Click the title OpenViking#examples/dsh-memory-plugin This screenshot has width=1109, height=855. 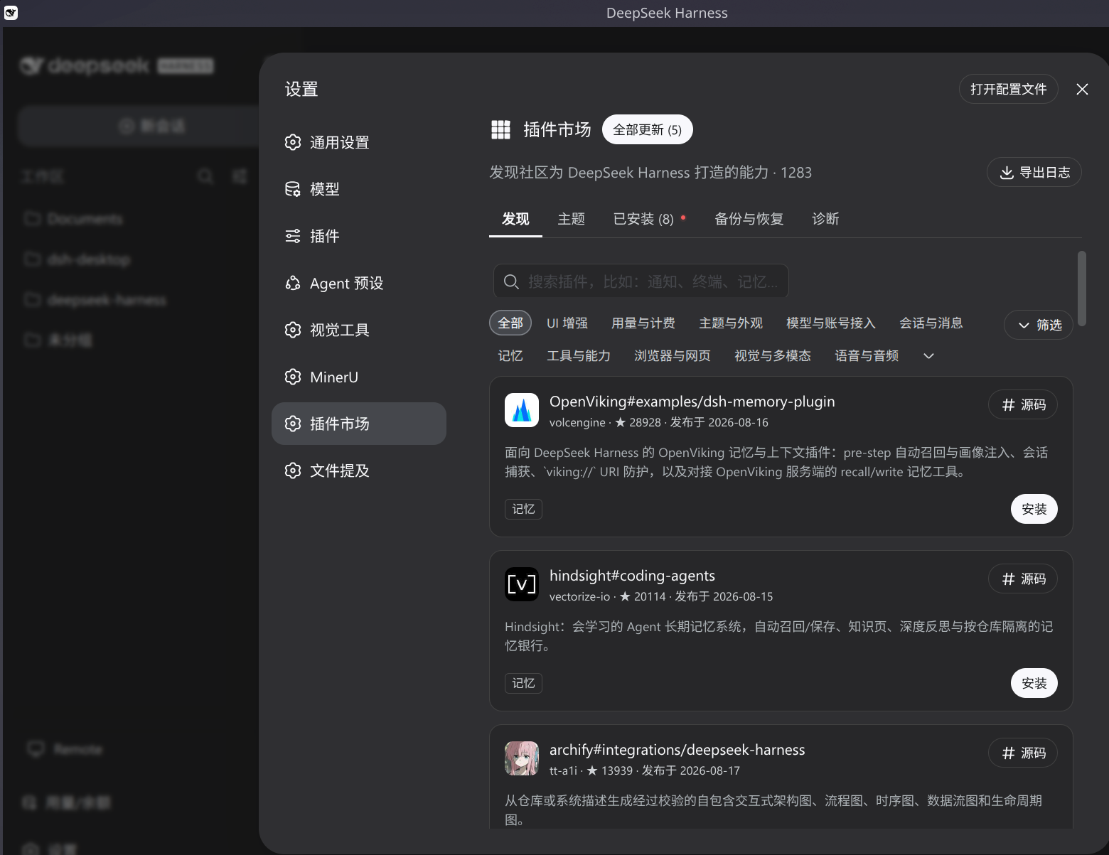pyautogui.click(x=692, y=402)
